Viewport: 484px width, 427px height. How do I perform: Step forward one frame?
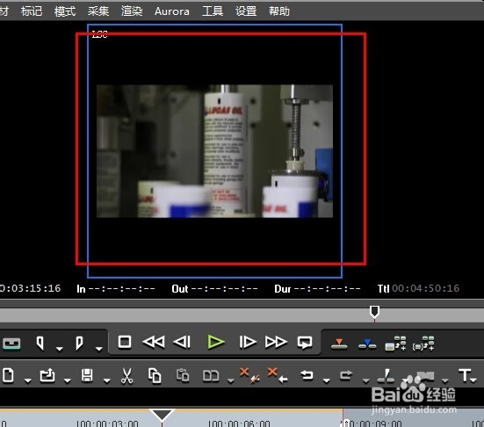point(248,342)
